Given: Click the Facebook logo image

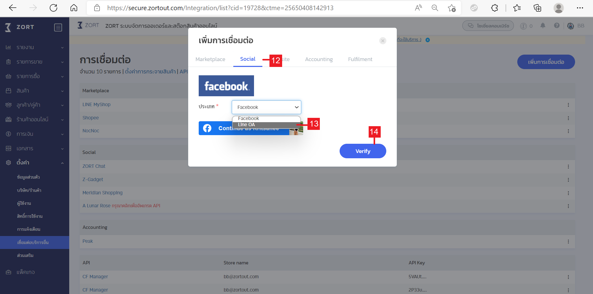Looking at the screenshot, I should tap(226, 86).
